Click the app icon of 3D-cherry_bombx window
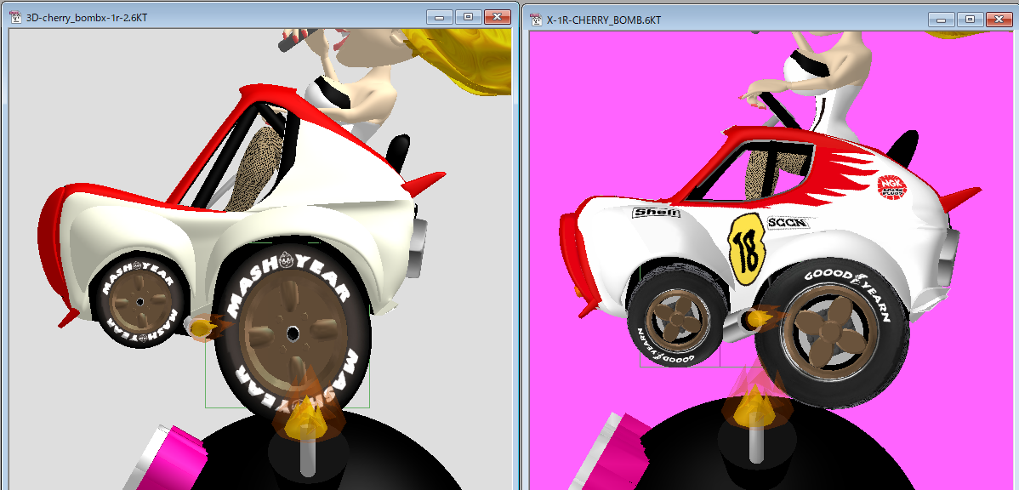Image resolution: width=1019 pixels, height=490 pixels. point(14,19)
